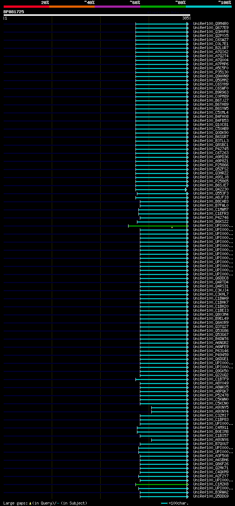Select the UniRef100_A7PMP6 hit label
The image size is (235, 506).
[211, 64]
